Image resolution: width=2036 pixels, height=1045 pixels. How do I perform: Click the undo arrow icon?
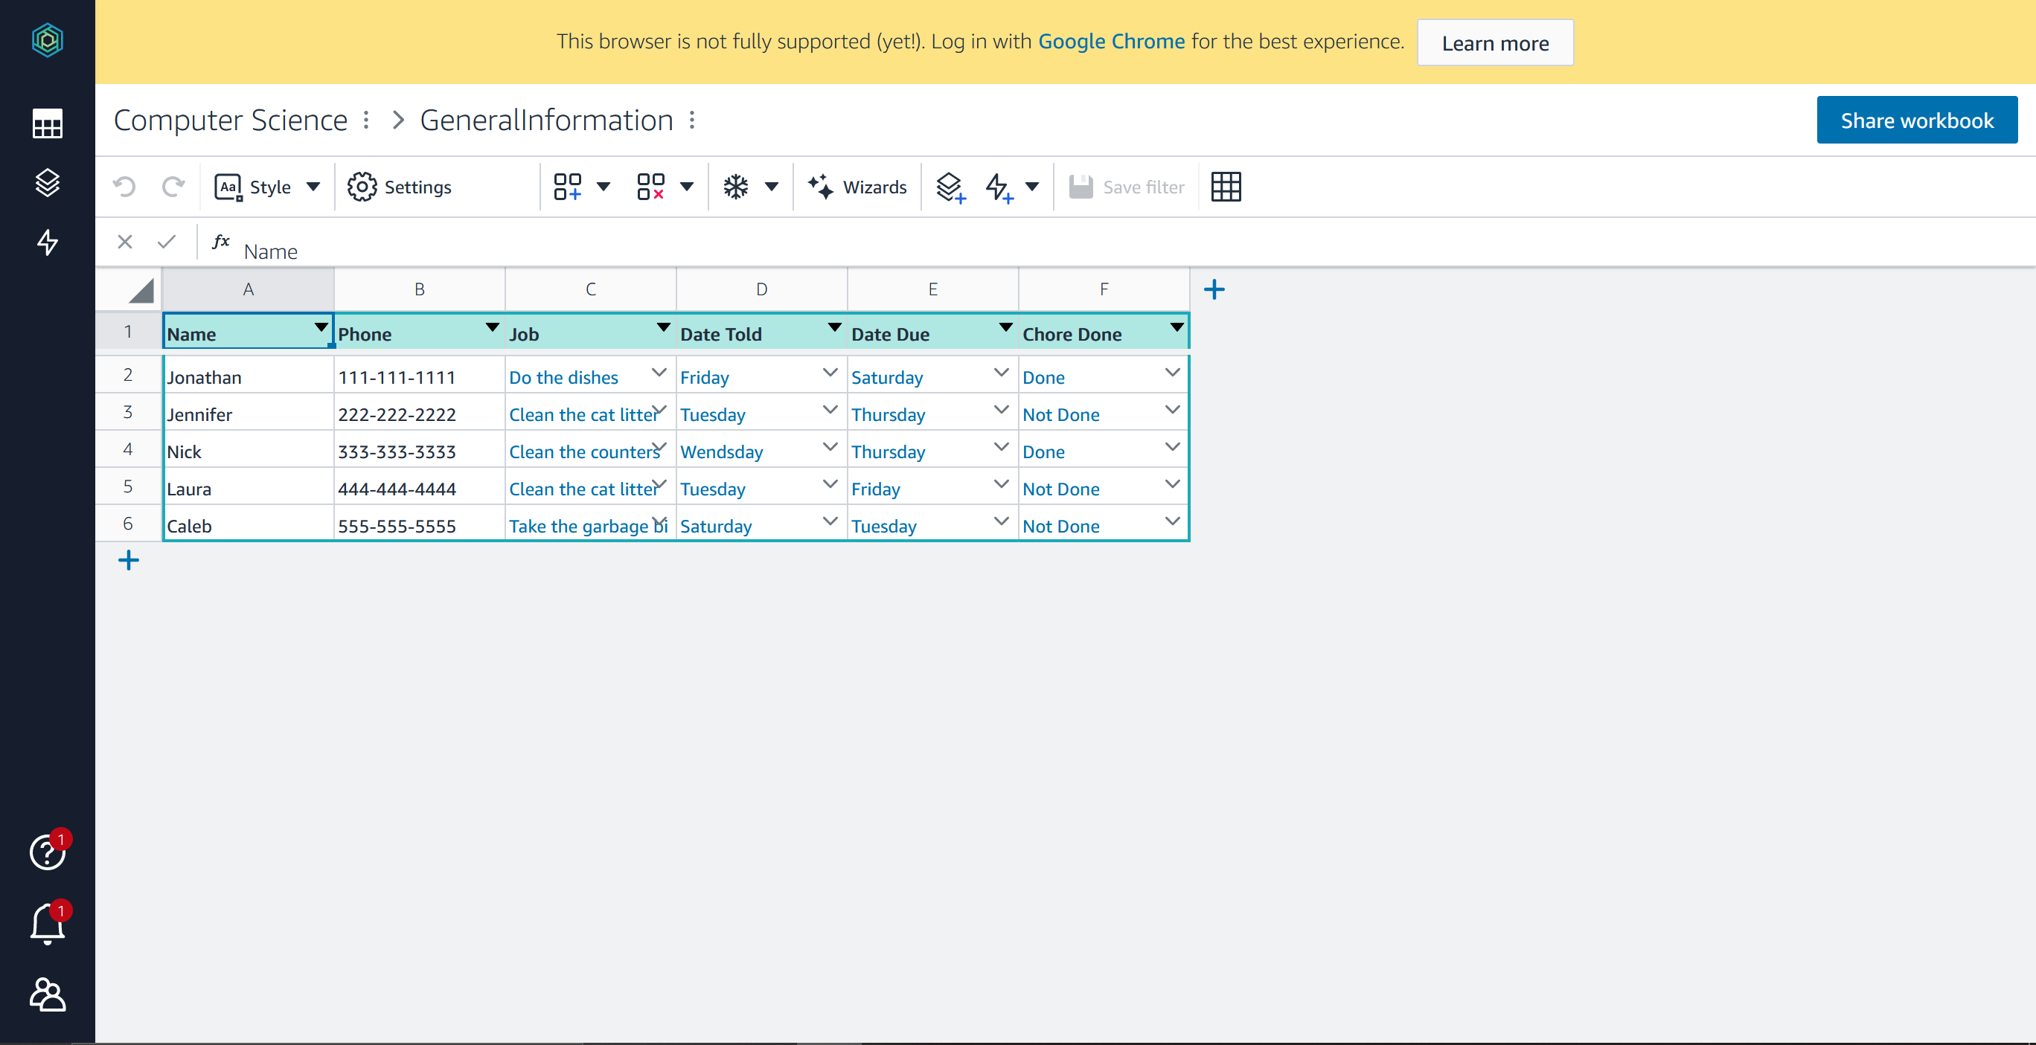coord(124,187)
